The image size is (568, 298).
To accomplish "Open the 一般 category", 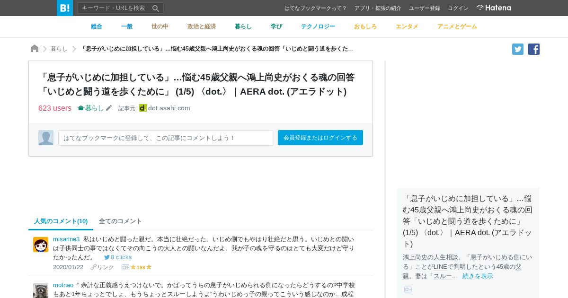I will pos(127,26).
